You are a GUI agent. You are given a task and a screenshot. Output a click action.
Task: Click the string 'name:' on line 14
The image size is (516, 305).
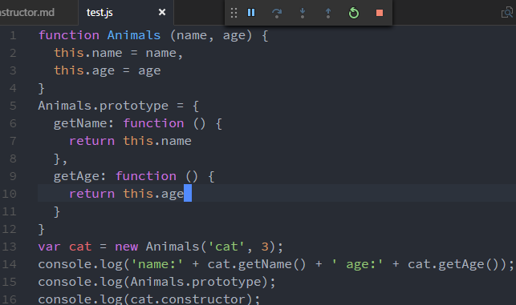pyautogui.click(x=157, y=264)
